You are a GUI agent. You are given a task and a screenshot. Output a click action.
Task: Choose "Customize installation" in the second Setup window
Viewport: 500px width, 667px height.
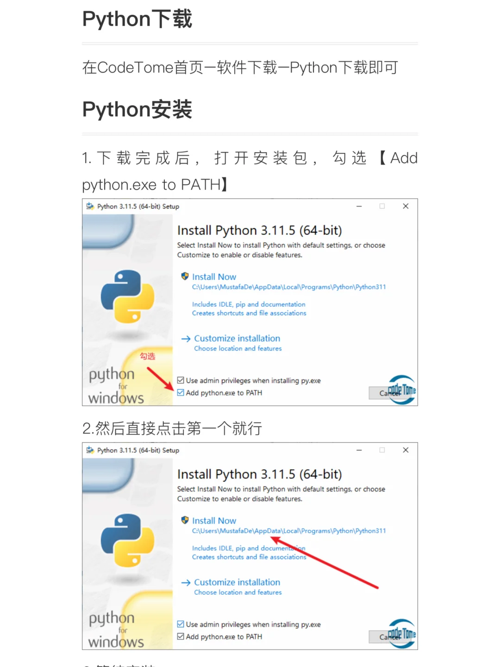237,582
